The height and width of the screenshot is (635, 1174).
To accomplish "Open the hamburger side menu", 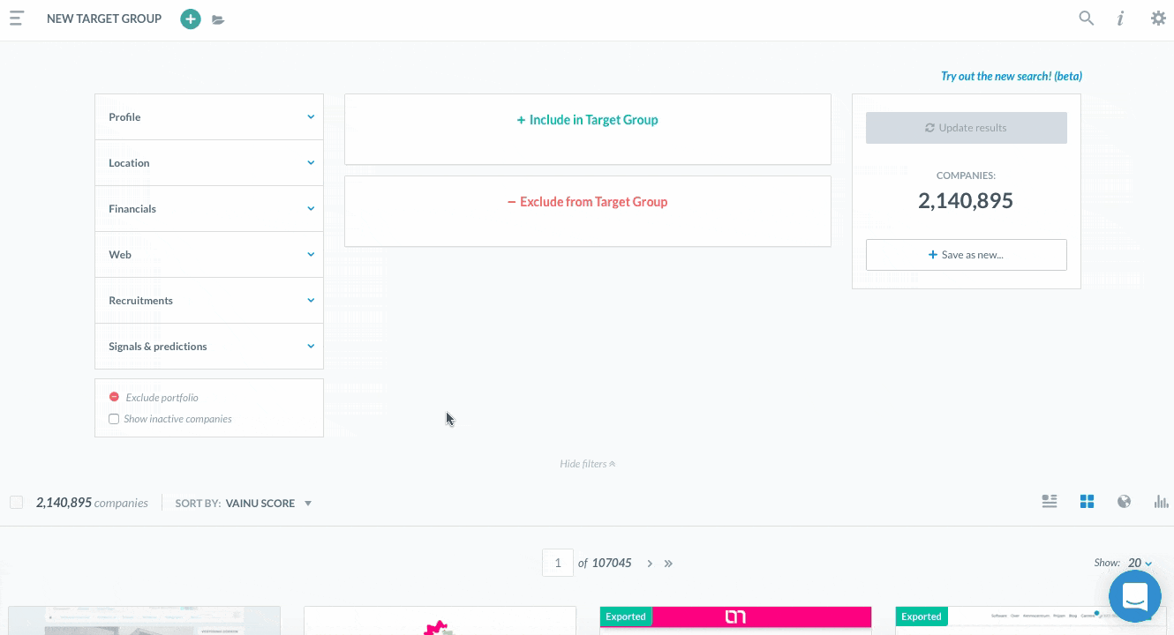I will point(16,19).
